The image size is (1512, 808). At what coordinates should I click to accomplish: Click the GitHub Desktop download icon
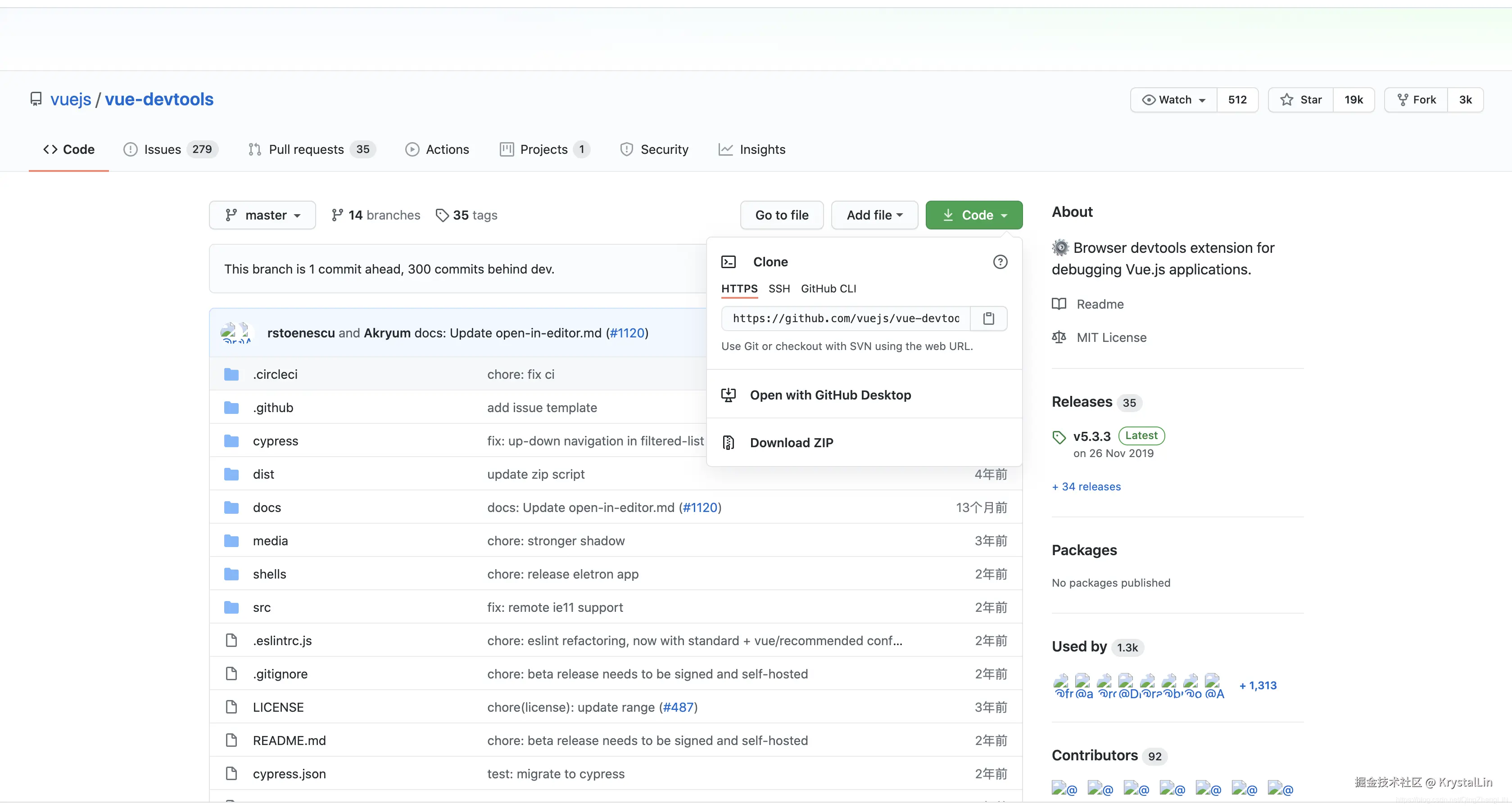point(729,395)
